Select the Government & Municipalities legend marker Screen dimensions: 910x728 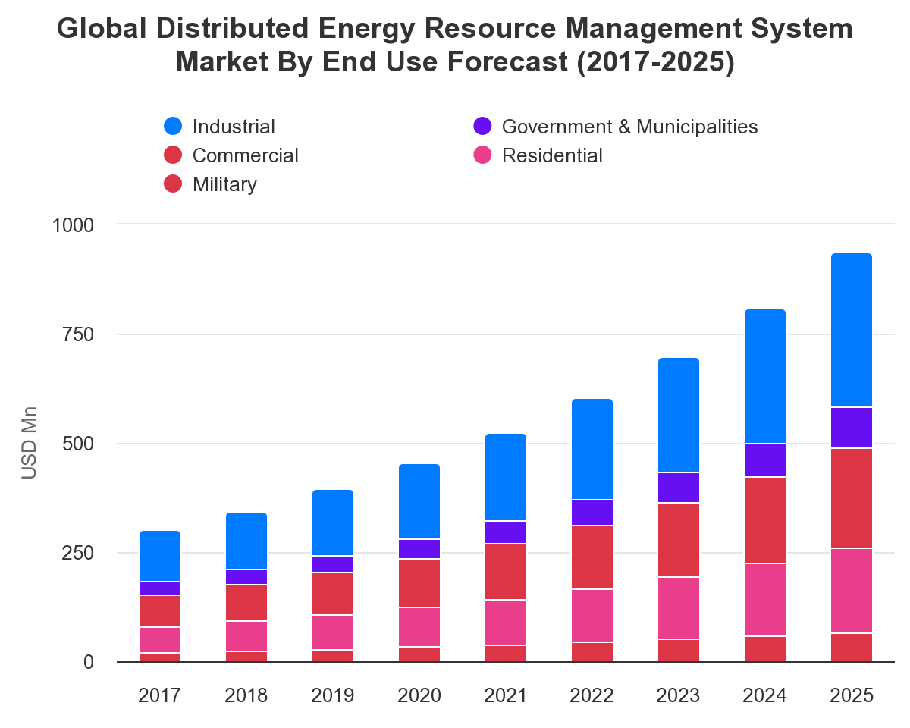tap(483, 127)
